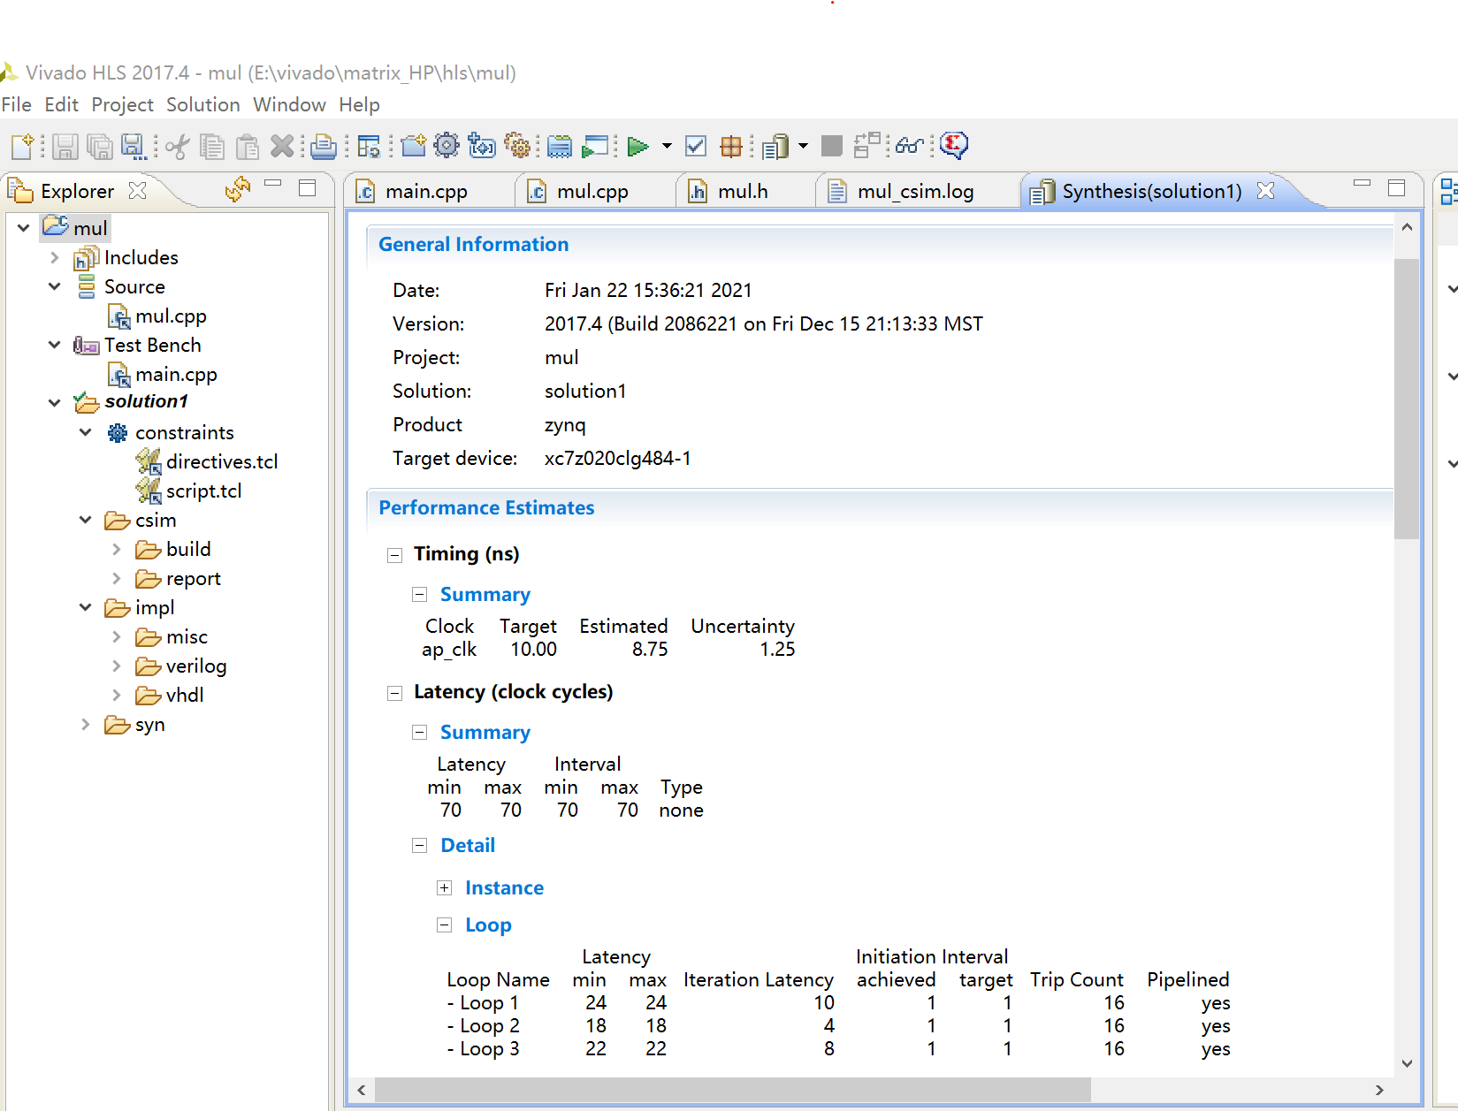Click the Paste clipboard icon
The image size is (1458, 1111).
[248, 146]
